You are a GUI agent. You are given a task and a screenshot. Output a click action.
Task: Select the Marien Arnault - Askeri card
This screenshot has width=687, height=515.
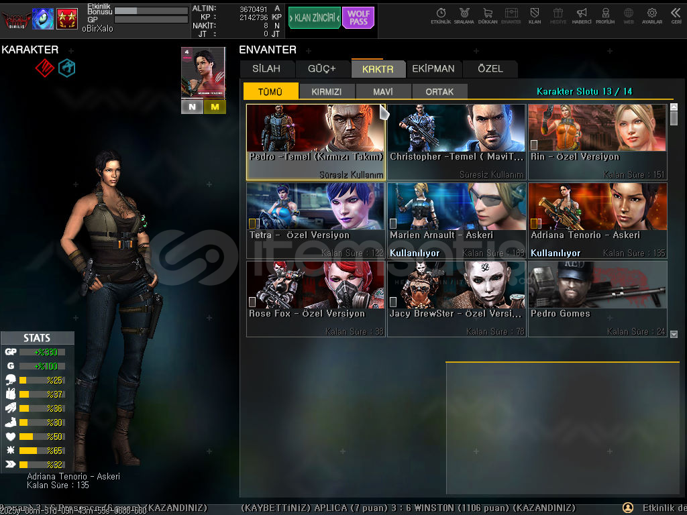(x=456, y=221)
